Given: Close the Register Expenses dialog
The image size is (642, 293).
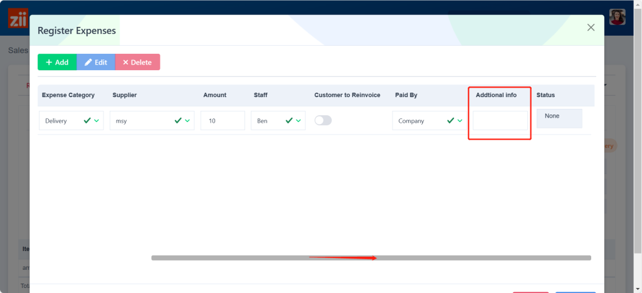Looking at the screenshot, I should [591, 28].
